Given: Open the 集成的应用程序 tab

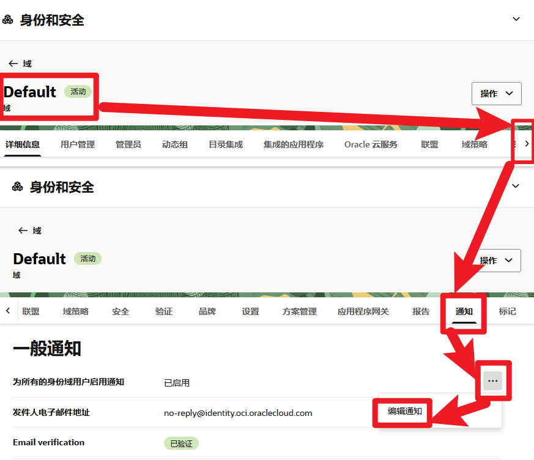Looking at the screenshot, I should 293,144.
